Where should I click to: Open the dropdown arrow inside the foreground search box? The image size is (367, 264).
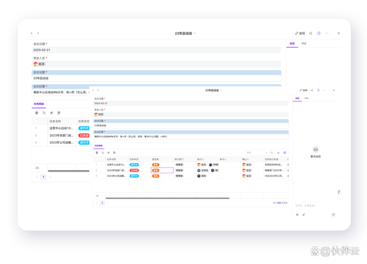pyautogui.click(x=266, y=153)
